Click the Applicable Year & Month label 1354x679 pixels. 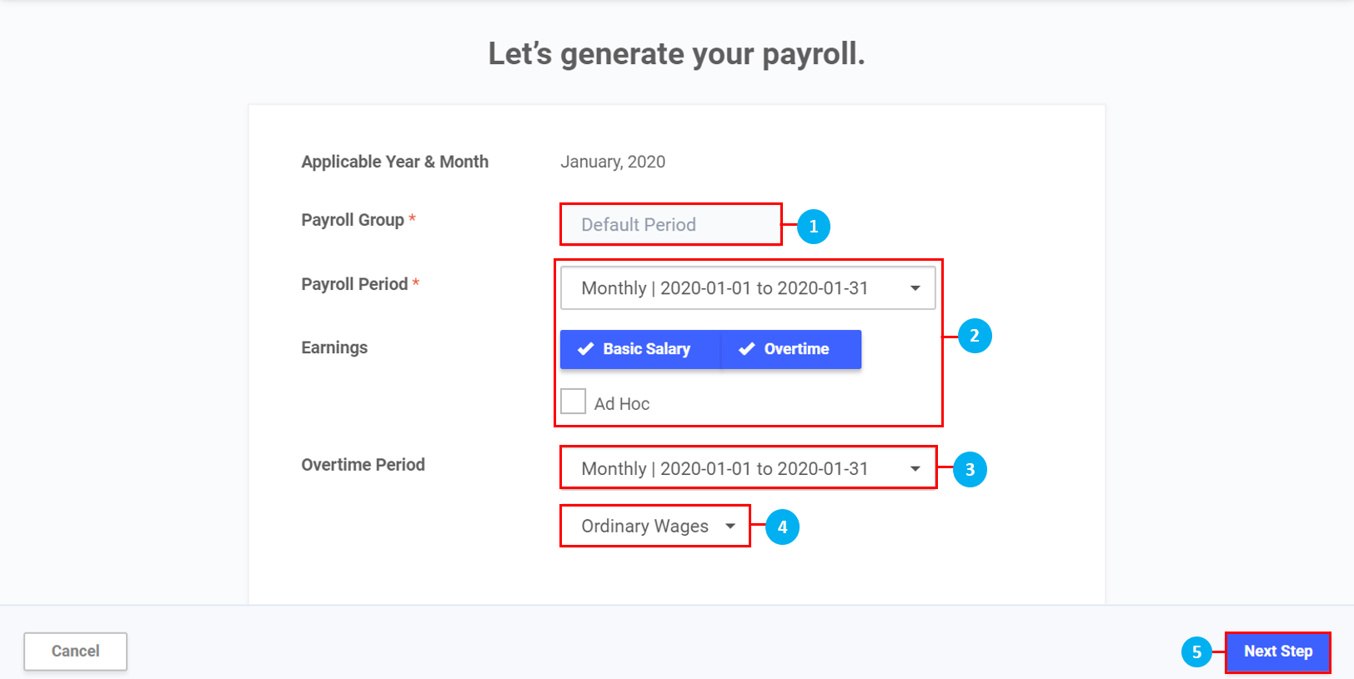[394, 162]
